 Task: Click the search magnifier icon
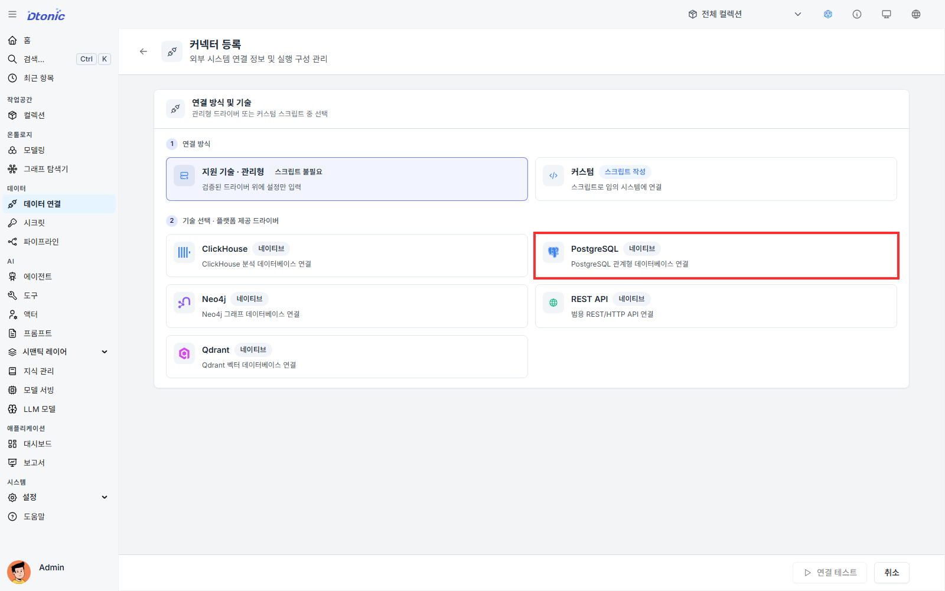(x=12, y=59)
